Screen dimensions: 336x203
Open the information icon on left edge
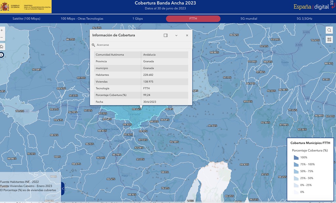pyautogui.click(x=2, y=55)
